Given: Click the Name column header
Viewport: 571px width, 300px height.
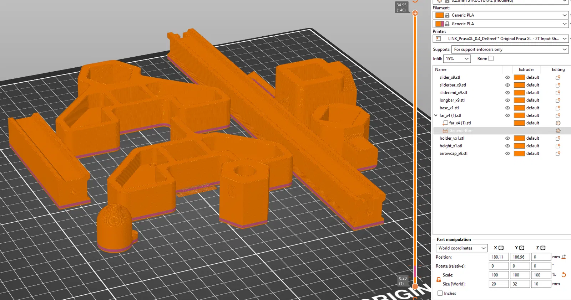Looking at the screenshot, I should pyautogui.click(x=441, y=69).
